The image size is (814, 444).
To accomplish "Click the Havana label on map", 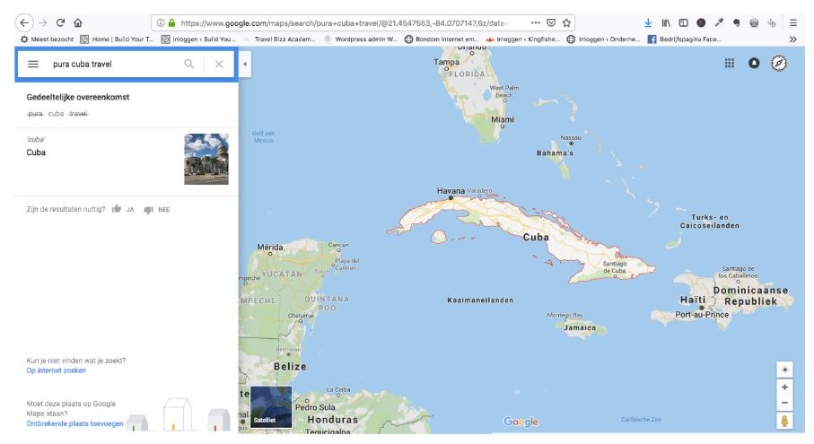I will click(x=451, y=191).
